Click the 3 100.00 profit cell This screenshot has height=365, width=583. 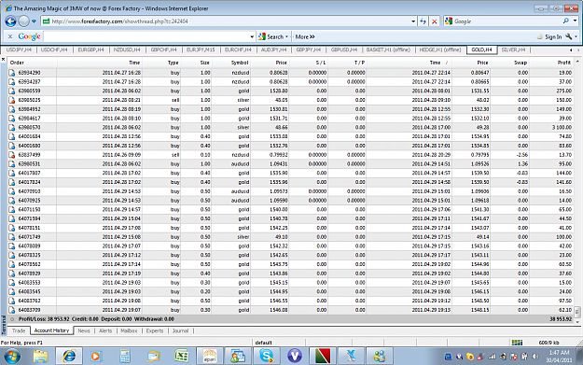click(x=562, y=127)
